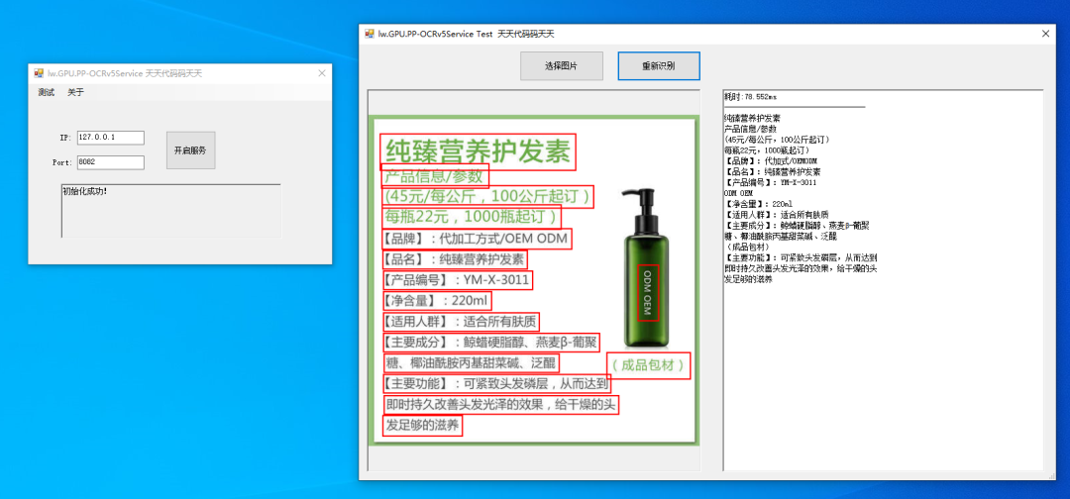Viewport: 1070px width, 499px height.
Task: Click the ODM OEM label on the bottle
Action: [x=648, y=292]
